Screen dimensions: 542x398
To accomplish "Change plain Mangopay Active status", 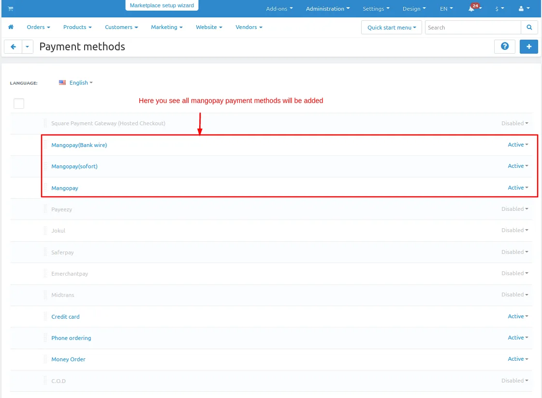I will coord(518,188).
